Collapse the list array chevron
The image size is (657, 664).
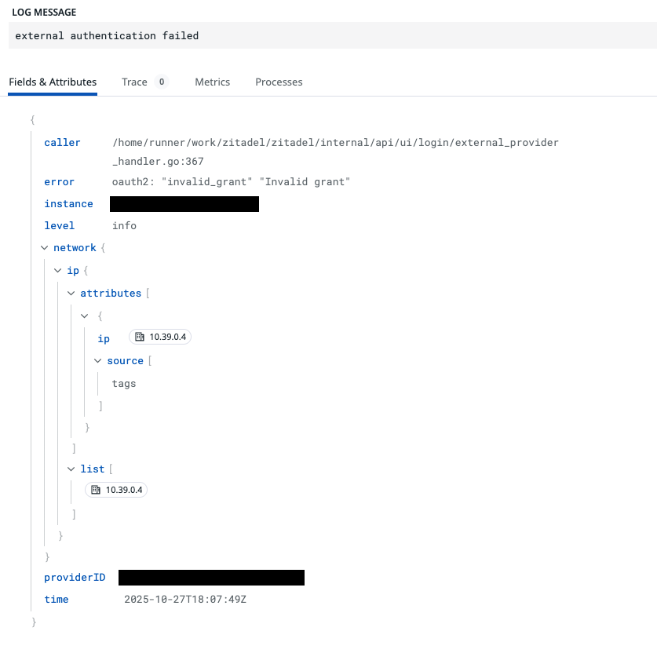pos(71,469)
